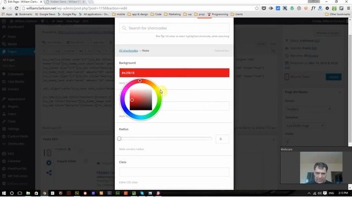Open Task View on the taskbar
352x198 pixels.
click(20, 193)
